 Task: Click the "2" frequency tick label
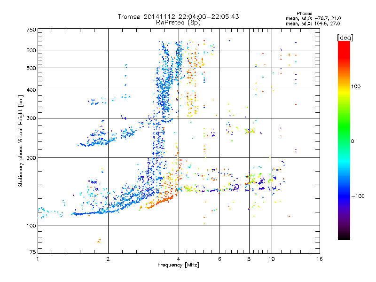108,259
